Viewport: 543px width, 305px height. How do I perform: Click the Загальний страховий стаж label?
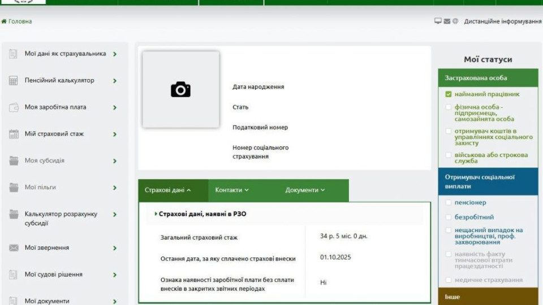pyautogui.click(x=199, y=238)
